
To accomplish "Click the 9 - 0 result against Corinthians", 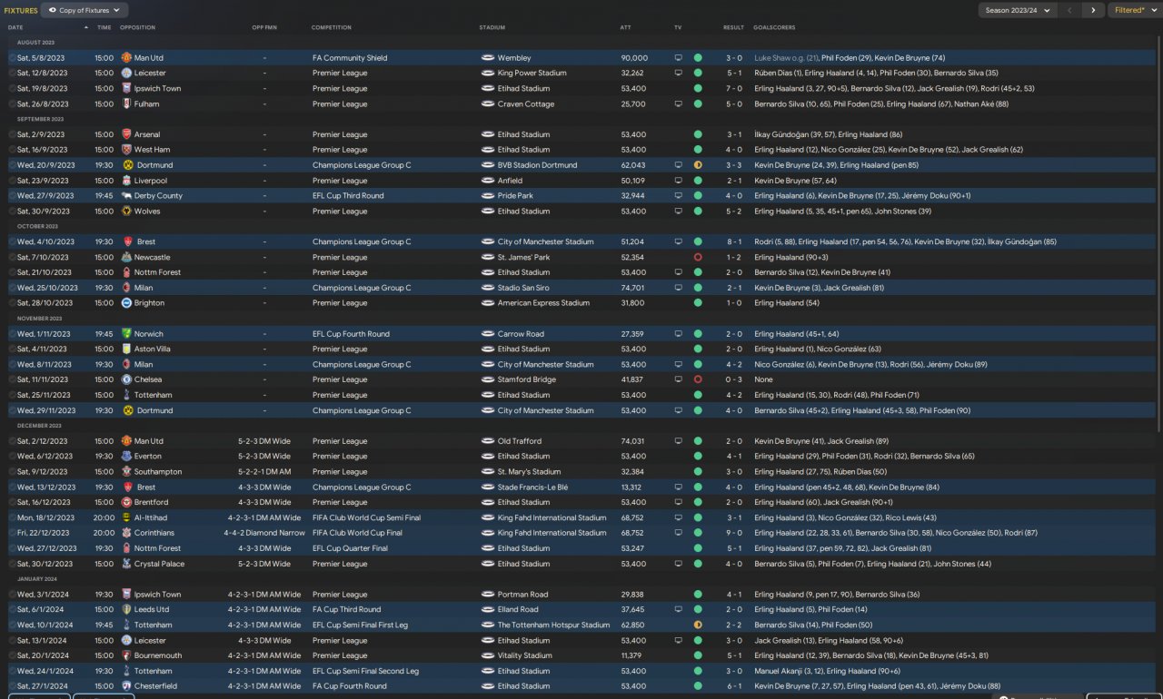I will tap(733, 534).
